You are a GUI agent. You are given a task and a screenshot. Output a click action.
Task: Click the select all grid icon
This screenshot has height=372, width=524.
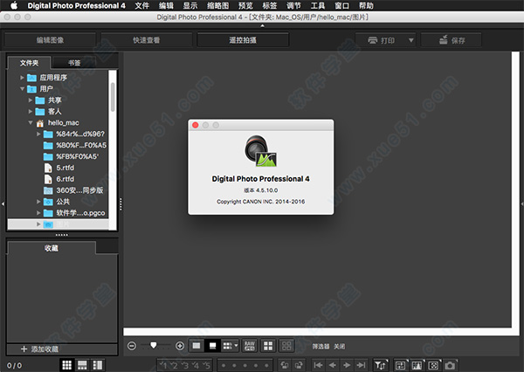(268, 346)
